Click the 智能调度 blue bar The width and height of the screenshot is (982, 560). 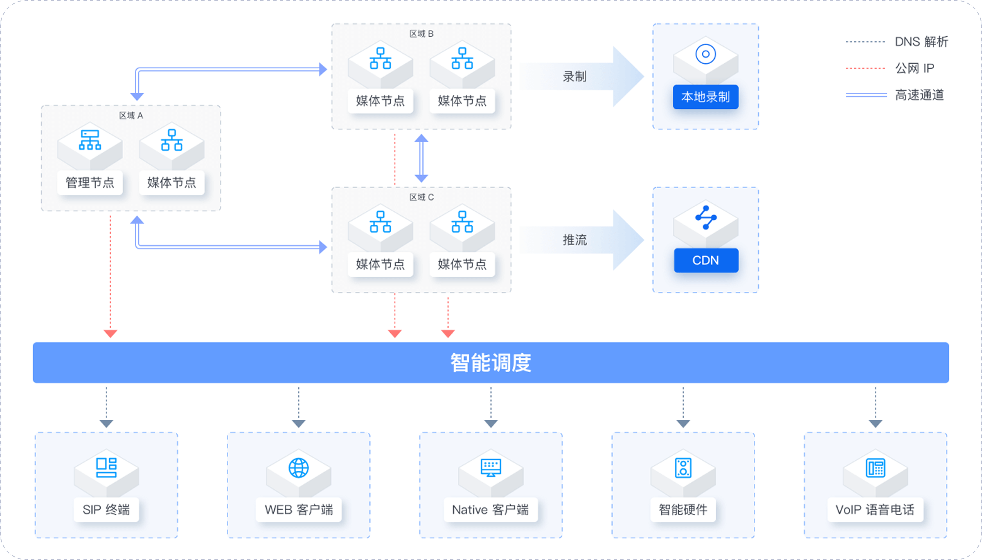tap(491, 363)
